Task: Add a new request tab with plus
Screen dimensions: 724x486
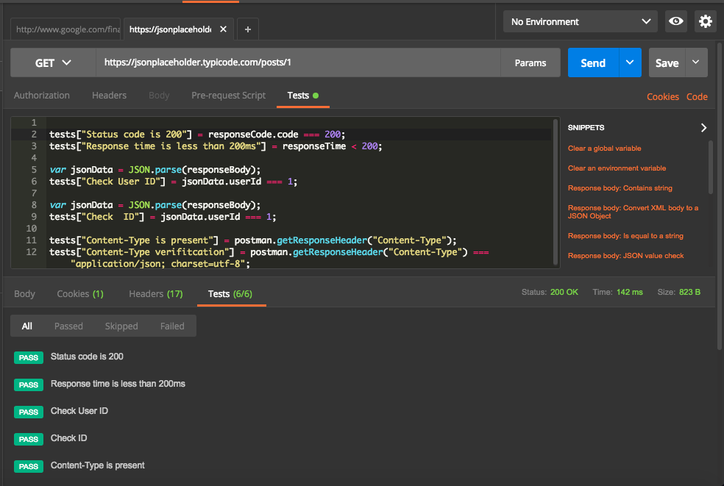Action: point(248,29)
